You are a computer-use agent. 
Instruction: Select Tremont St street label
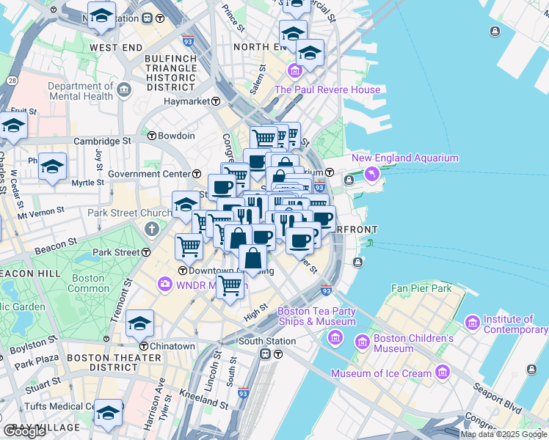point(121,300)
